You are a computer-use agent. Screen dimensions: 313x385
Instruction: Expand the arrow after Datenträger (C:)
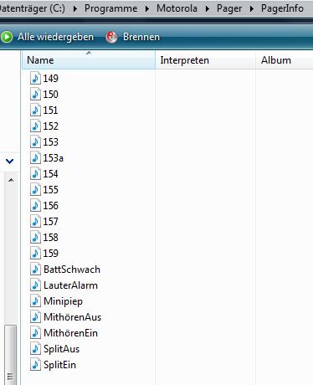coord(75,8)
